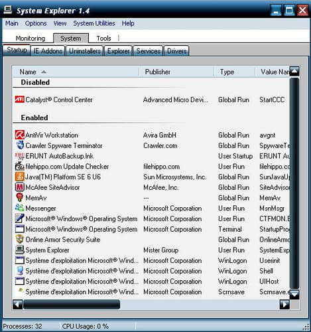Viewport: 311px width, 332px height.
Task: Click the Disabled group heading
Action: pos(35,82)
